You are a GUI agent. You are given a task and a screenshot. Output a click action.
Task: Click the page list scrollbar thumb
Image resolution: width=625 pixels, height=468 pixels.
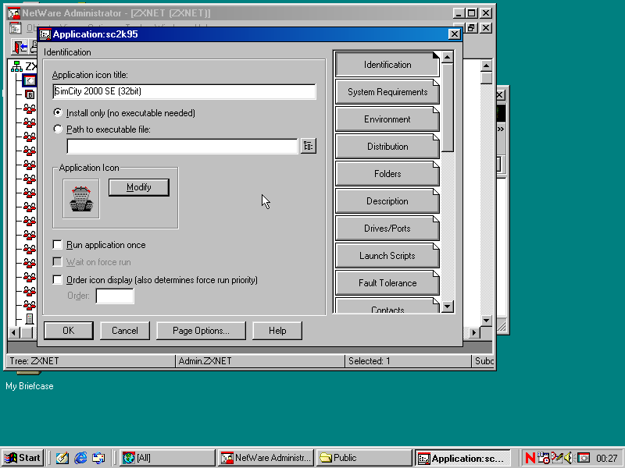(x=447, y=107)
